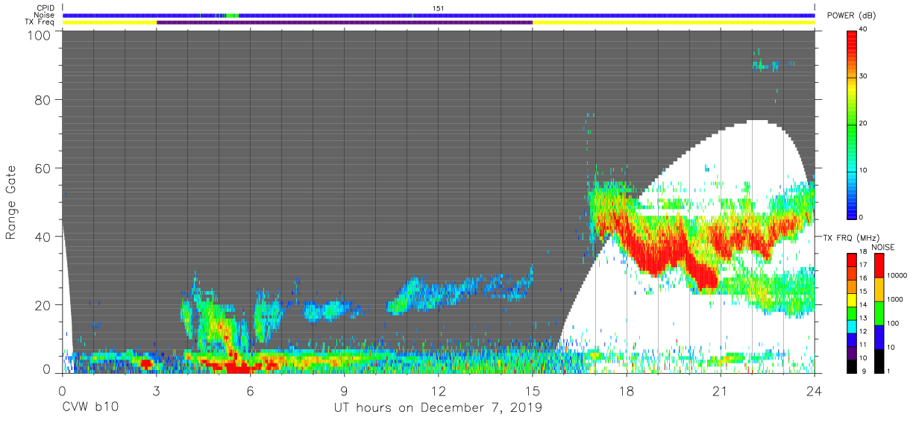Click the 13 MHz label on TX FRQ legend
Screen dimensions: 916x423
tap(863, 318)
